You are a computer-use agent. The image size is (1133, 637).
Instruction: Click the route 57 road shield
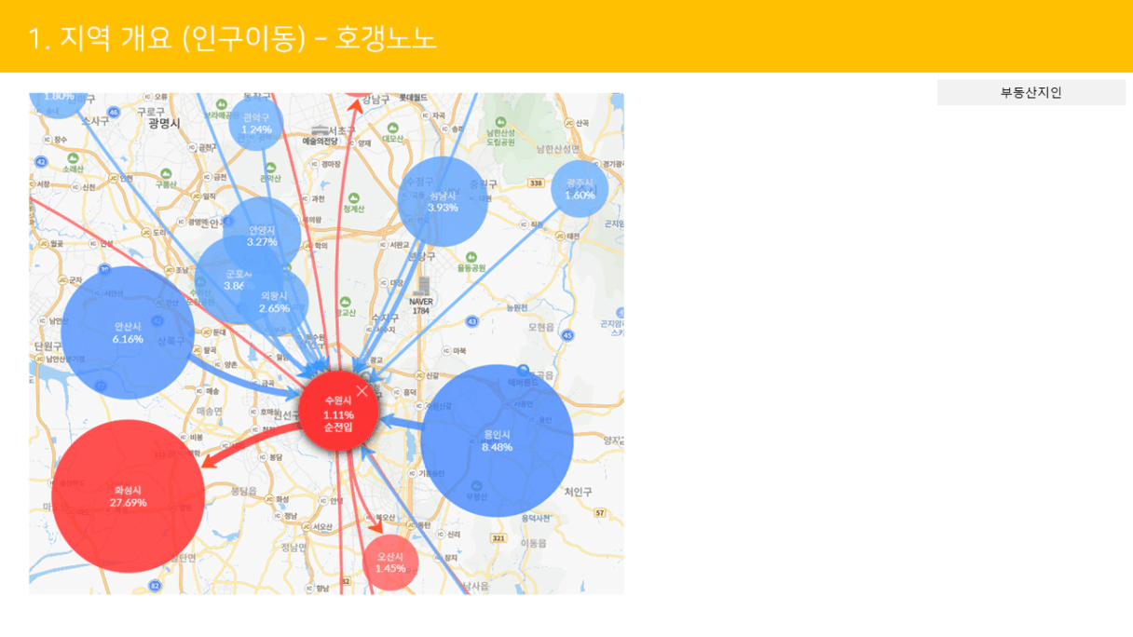[x=601, y=513]
